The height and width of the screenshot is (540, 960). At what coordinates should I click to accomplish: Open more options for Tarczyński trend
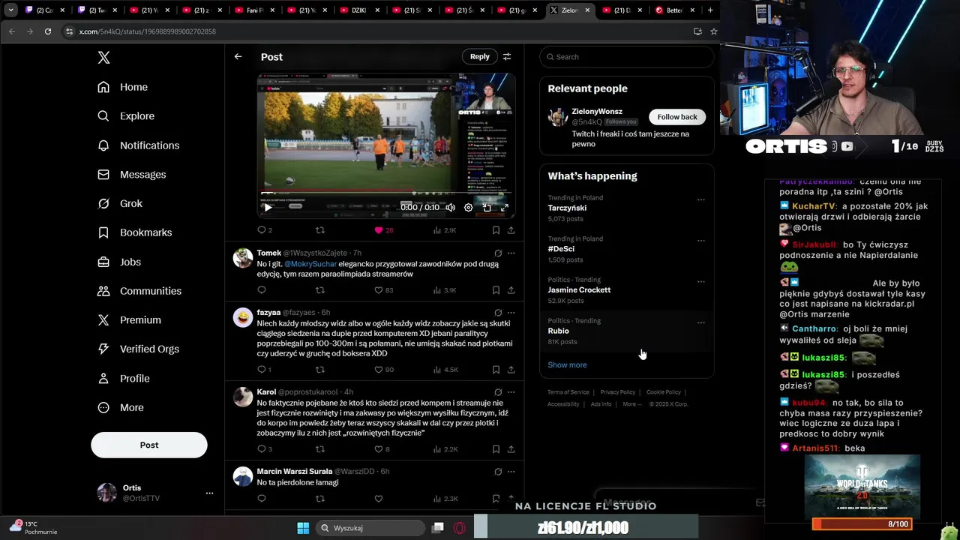[701, 200]
